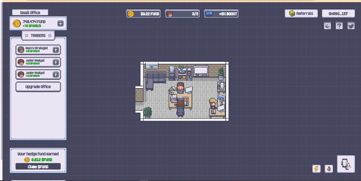Viewport: 361px width, 181px height.
Task: Click the coin next to 0.012 $FUND earnings
Action: (27, 160)
